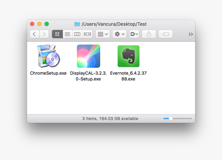Screen dimensions: 222x160
Task: Click the status bar showing 3 items
Action: point(110,118)
